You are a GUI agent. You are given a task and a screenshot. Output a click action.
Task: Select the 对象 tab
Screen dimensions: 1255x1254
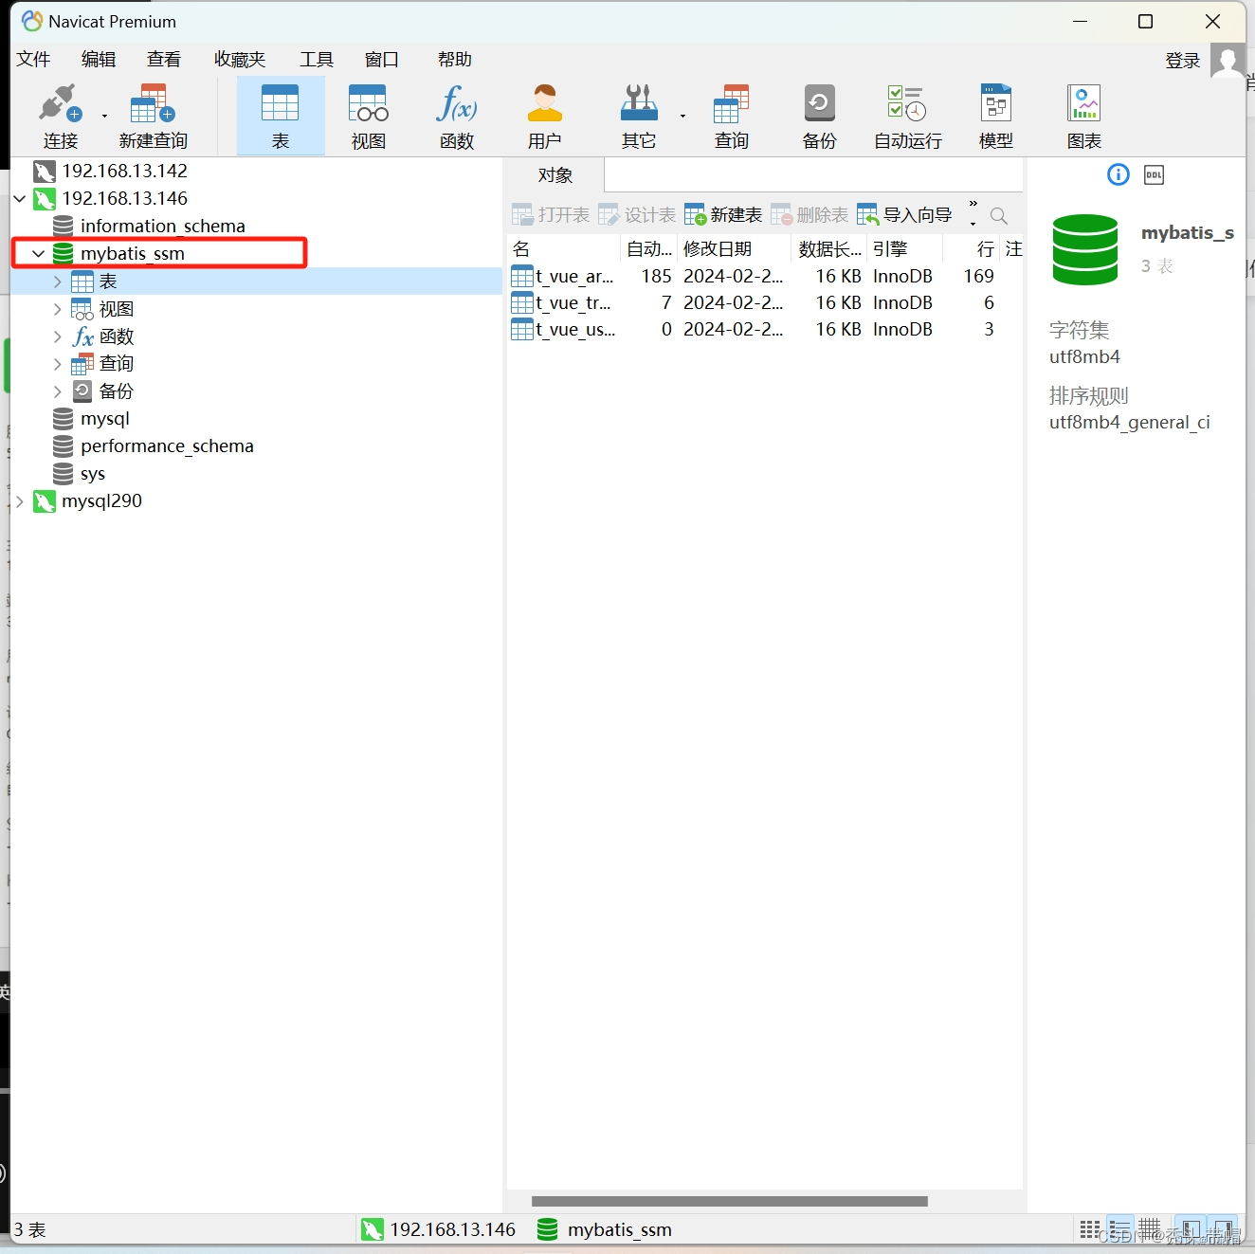(555, 175)
